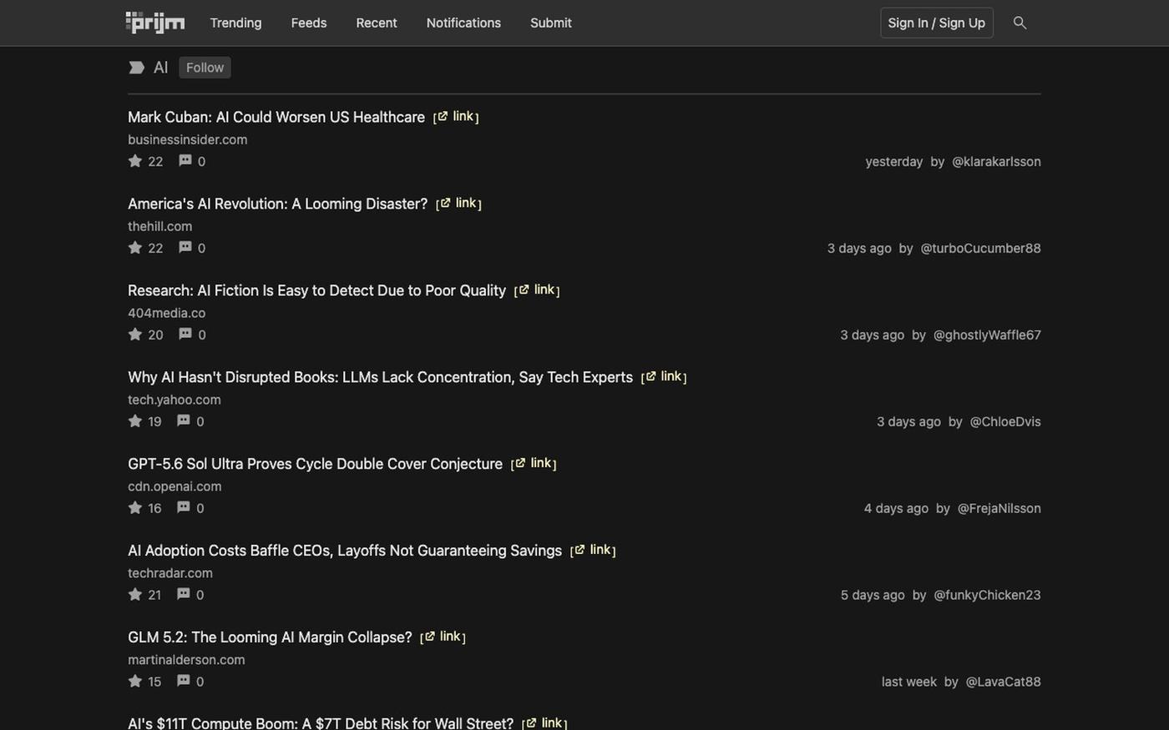Star the AI Fiction research post

[x=135, y=335]
